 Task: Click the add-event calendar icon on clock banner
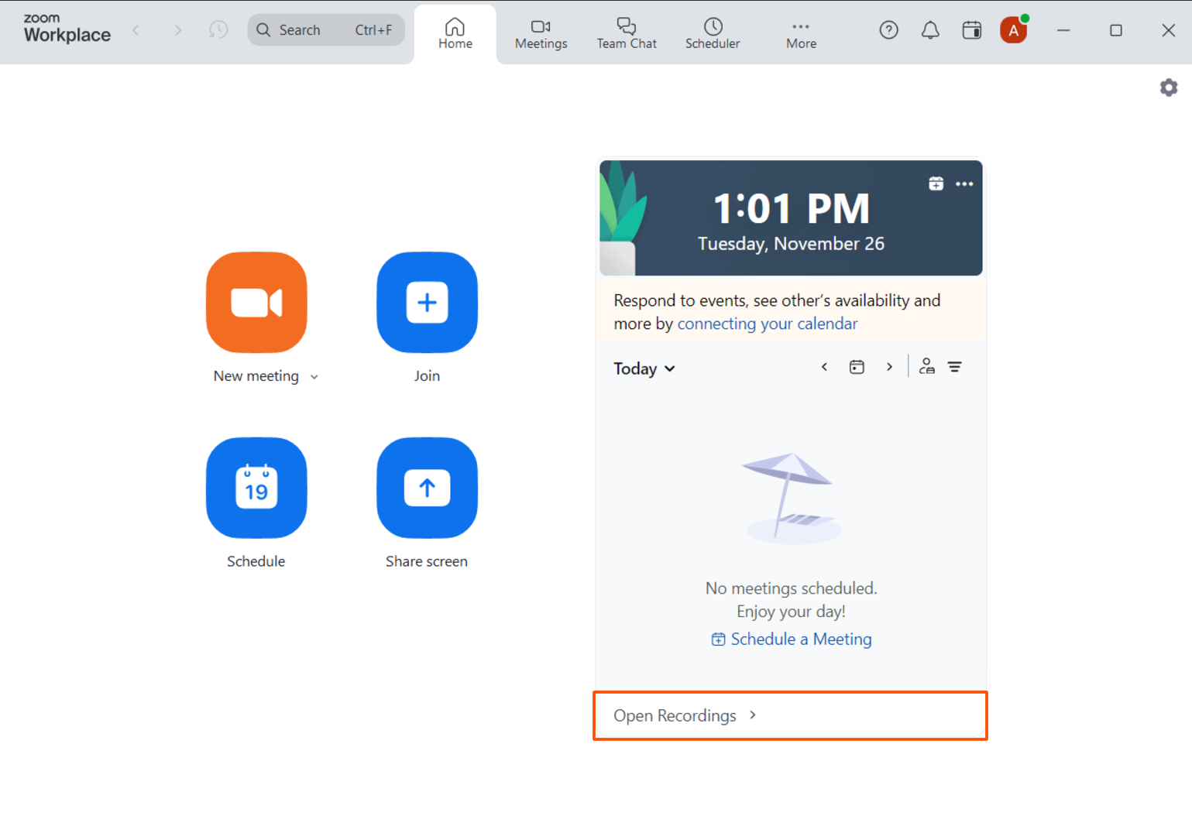point(936,183)
